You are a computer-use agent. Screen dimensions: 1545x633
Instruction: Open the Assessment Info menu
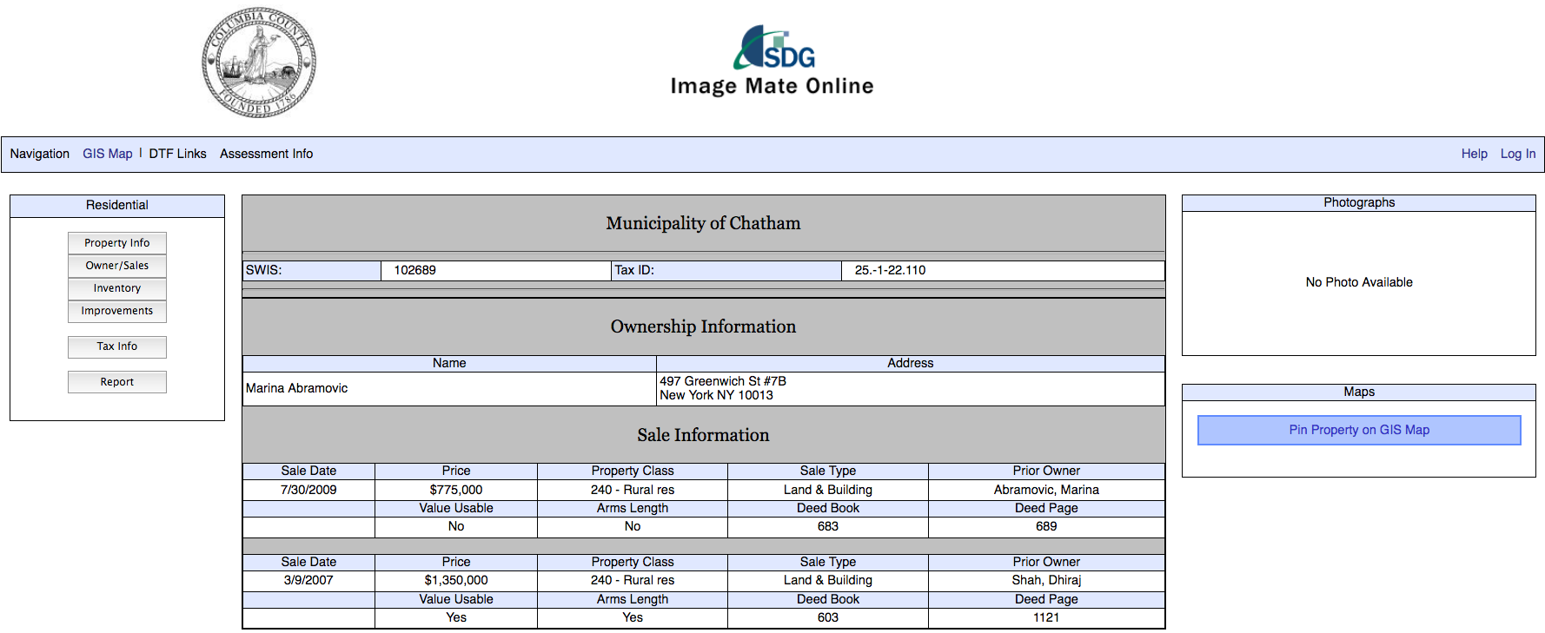pyautogui.click(x=266, y=154)
